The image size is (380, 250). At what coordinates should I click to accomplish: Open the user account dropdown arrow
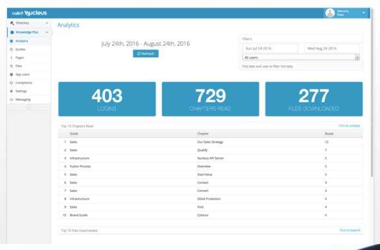(364, 13)
